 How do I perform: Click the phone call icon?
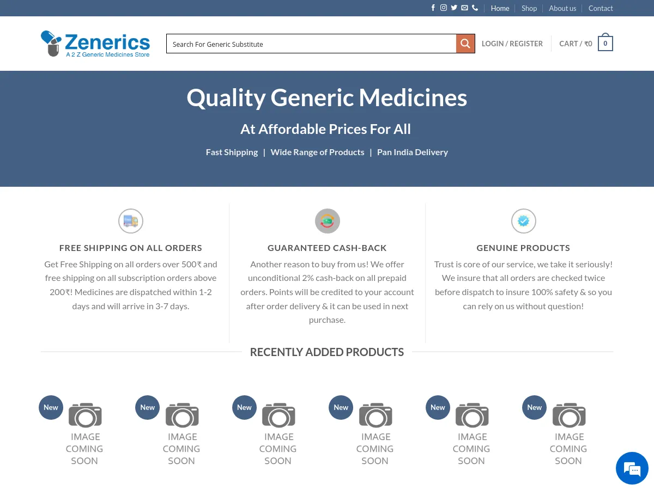pos(475,8)
